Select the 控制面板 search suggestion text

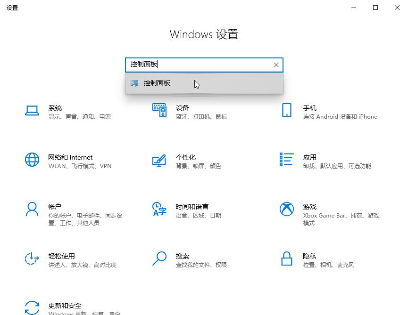[x=157, y=83]
